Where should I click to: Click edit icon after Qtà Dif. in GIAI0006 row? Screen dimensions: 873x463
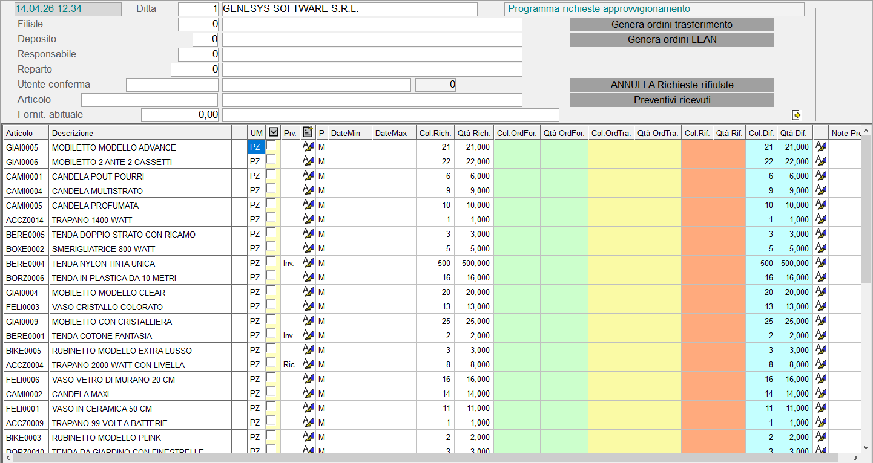click(820, 161)
